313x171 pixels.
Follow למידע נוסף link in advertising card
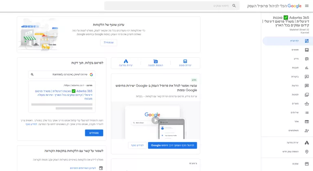(31, 124)
